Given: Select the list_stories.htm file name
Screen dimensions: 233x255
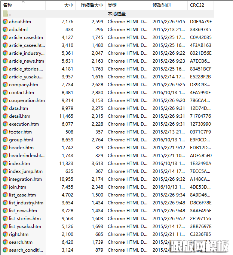Looking at the screenshot, I should tap(25, 219).
